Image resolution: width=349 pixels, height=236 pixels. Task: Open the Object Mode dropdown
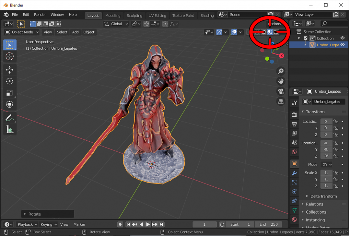tap(21, 32)
